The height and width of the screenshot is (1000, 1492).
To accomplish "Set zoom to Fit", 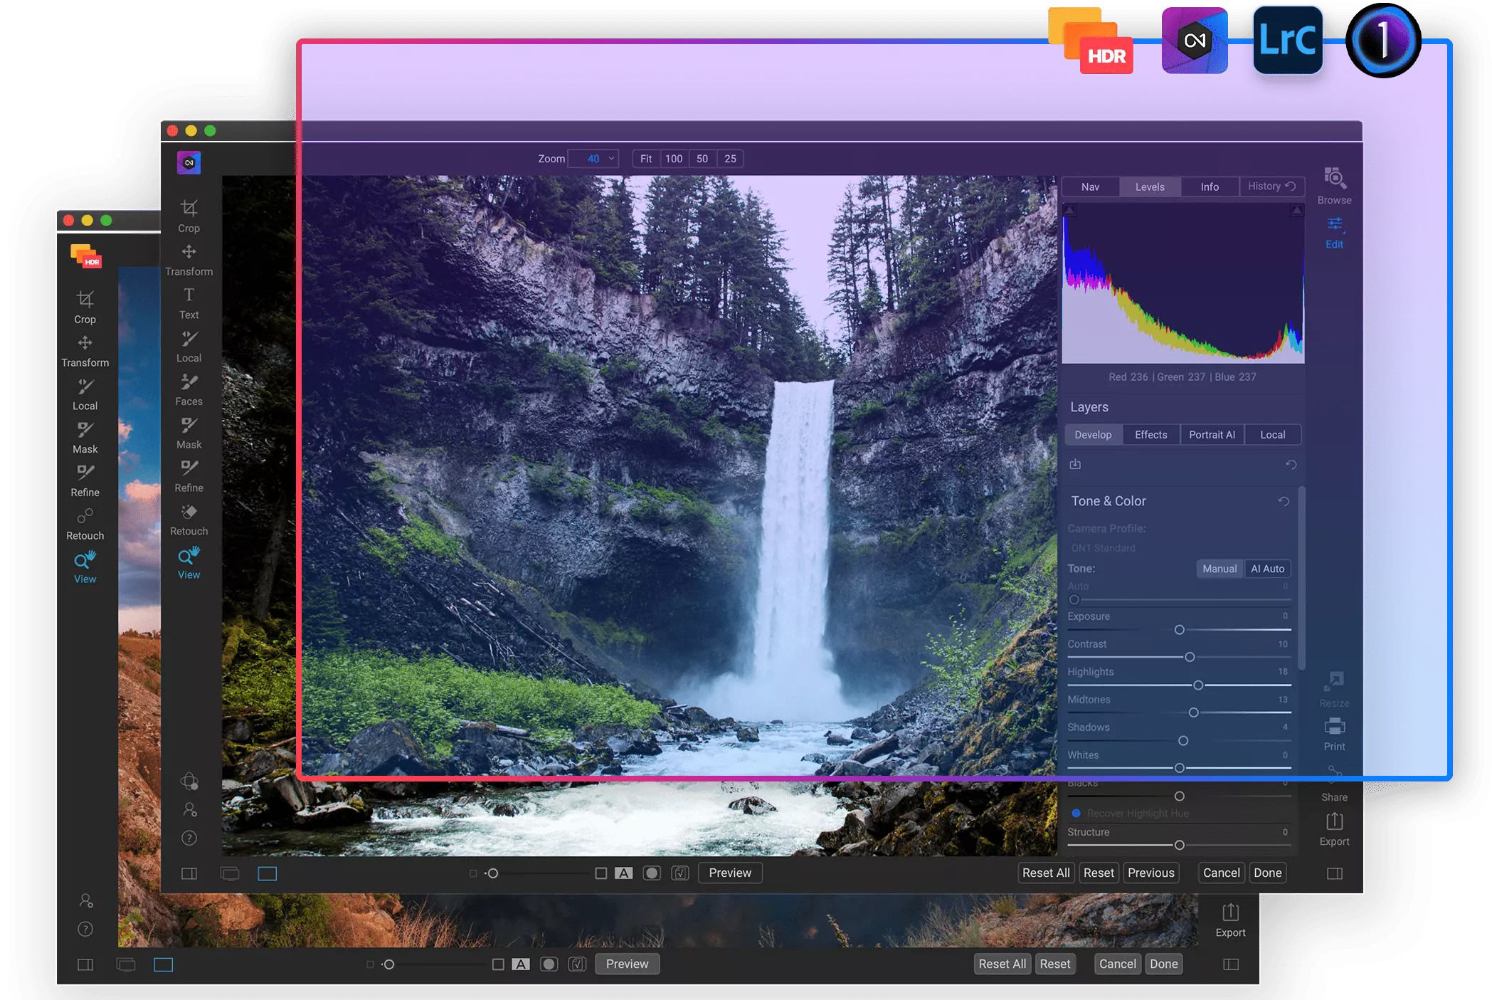I will click(645, 159).
